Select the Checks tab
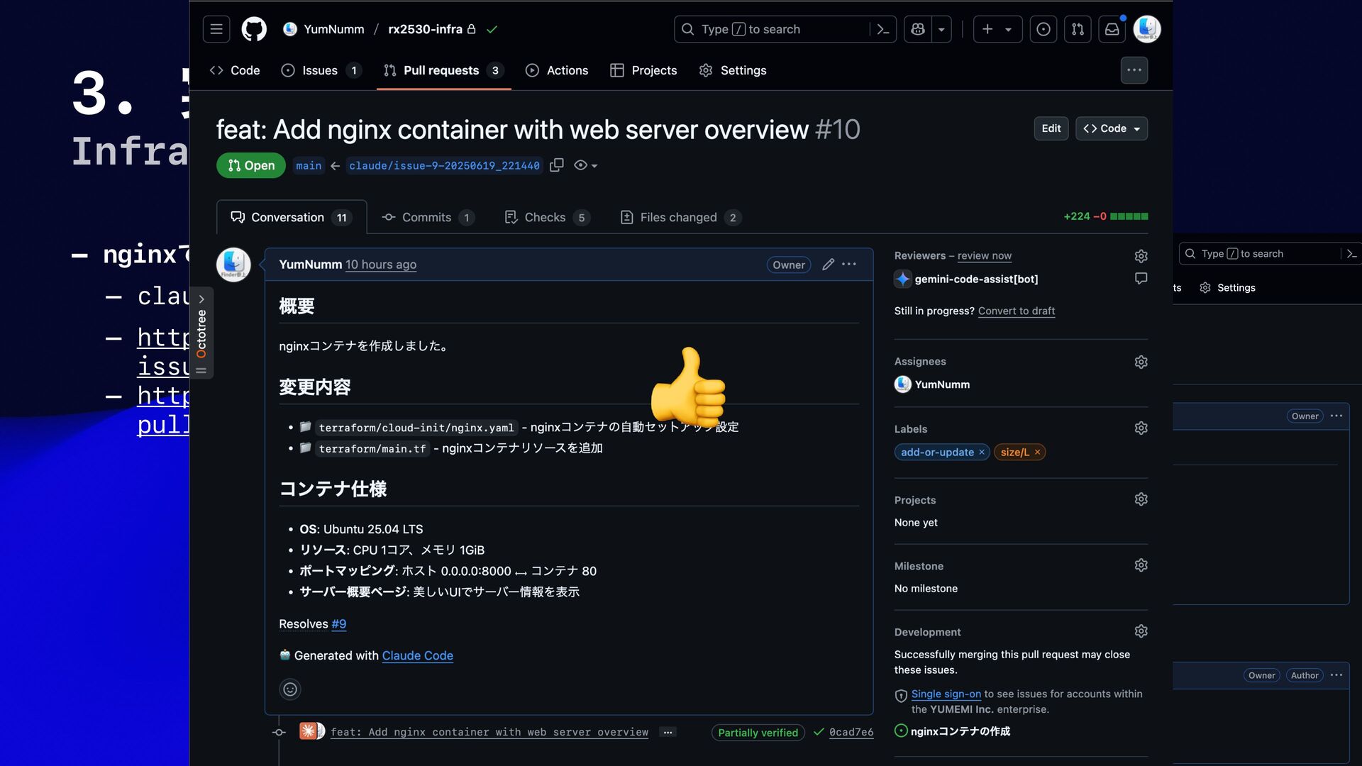This screenshot has height=766, width=1362. point(547,217)
